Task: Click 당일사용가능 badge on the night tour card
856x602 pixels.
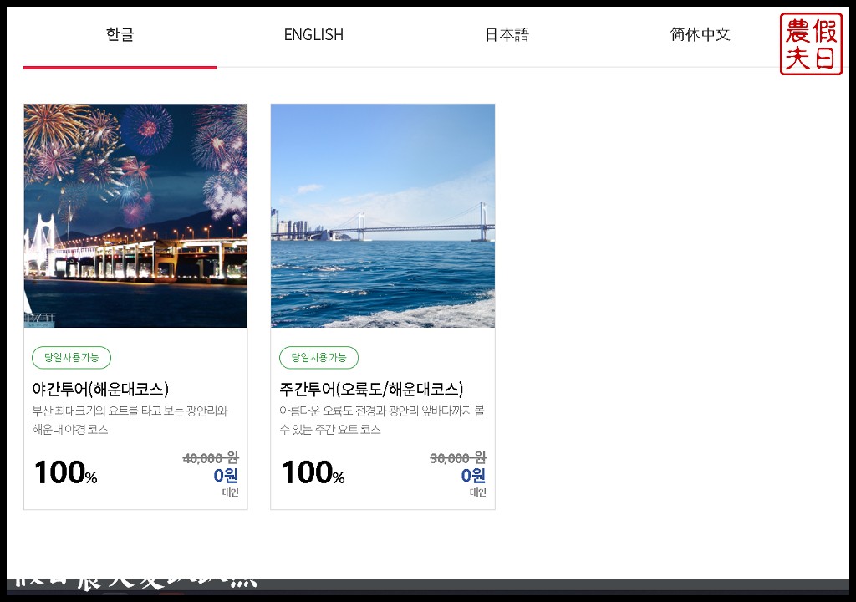Action: coord(71,358)
